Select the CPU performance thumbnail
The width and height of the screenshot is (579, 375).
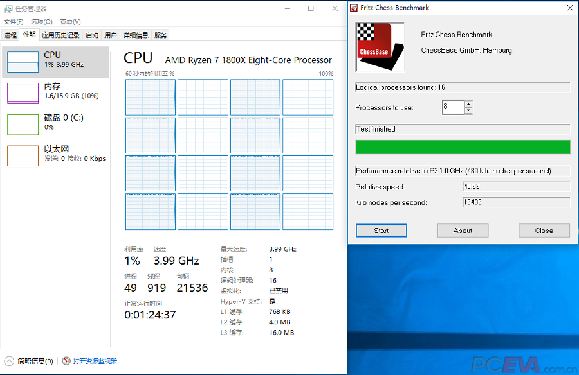coord(55,60)
